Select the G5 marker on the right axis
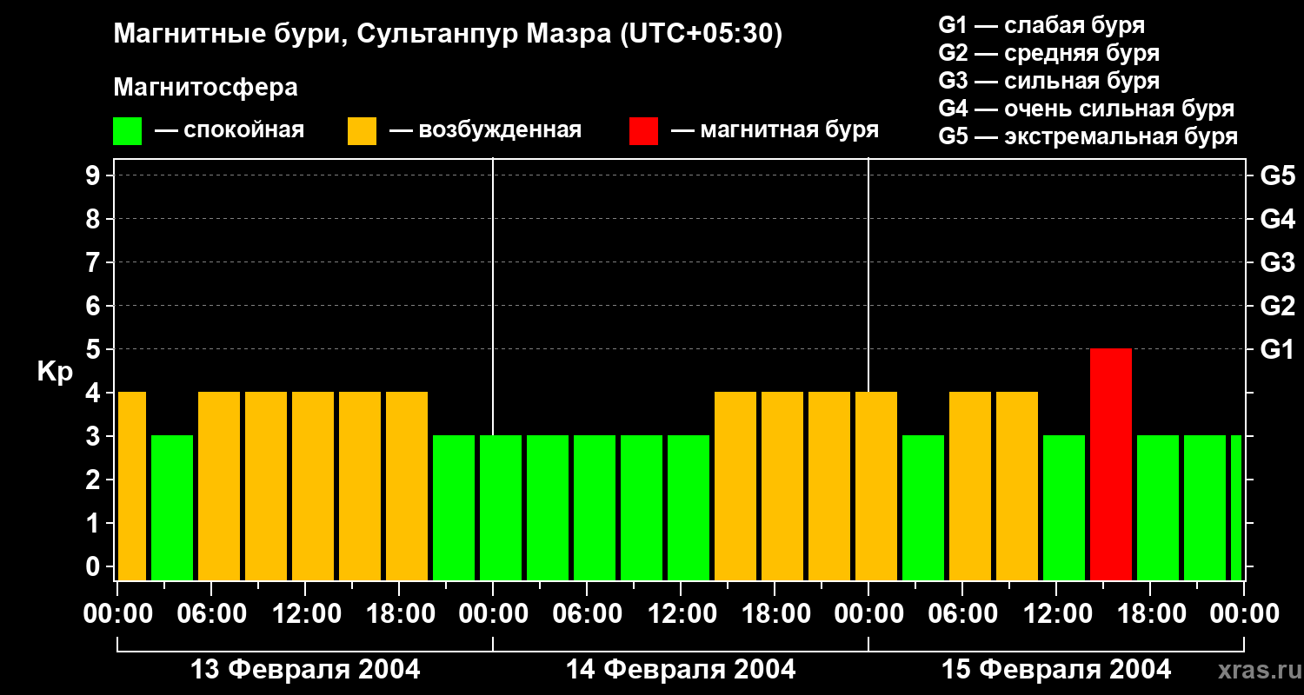Image resolution: width=1304 pixels, height=695 pixels. click(1277, 176)
